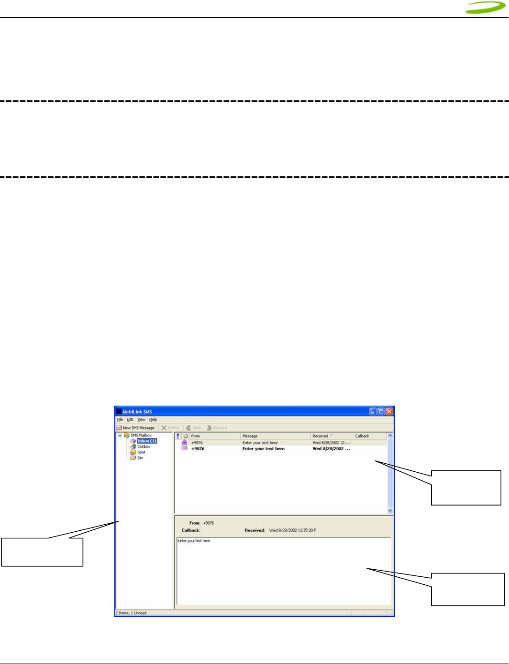Select the Sent folder
Image resolution: width=509 pixels, height=664 pixels.
(x=141, y=452)
